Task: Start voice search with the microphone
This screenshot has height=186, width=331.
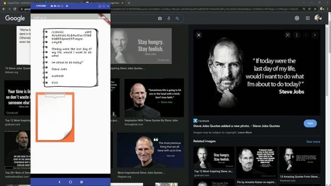Action: tap(169, 19)
